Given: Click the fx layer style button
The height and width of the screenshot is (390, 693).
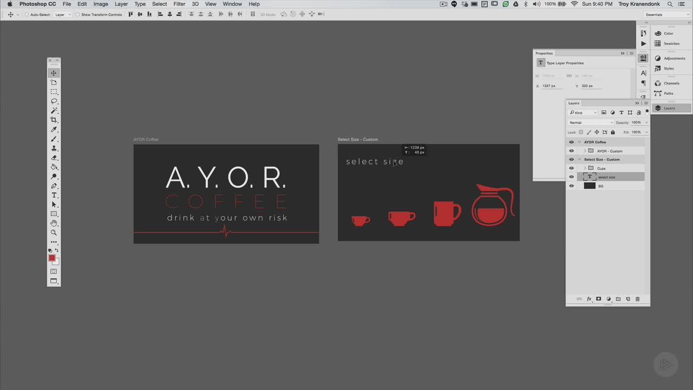Looking at the screenshot, I should 589,299.
